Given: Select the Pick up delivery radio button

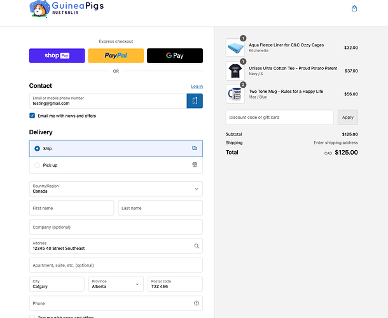Looking at the screenshot, I should [37, 165].
